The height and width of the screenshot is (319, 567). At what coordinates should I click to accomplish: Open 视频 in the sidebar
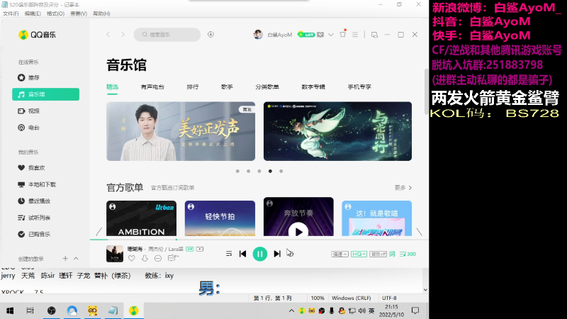click(45, 111)
